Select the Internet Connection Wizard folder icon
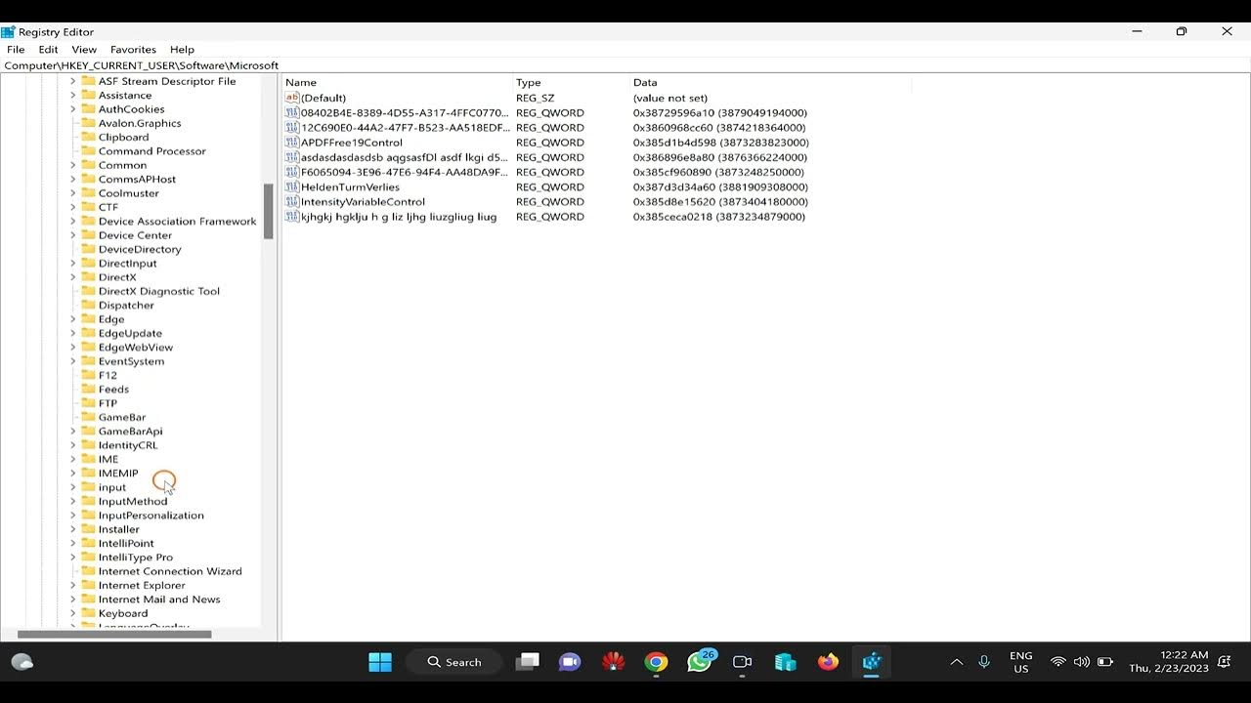This screenshot has height=703, width=1251. click(88, 571)
